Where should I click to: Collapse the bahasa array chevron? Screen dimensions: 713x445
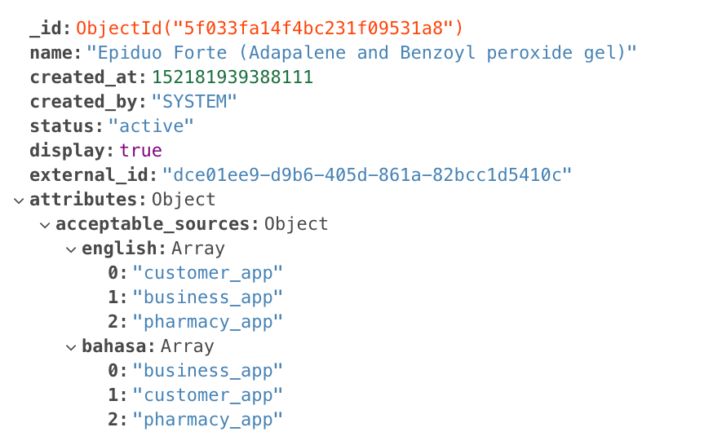[x=71, y=347]
